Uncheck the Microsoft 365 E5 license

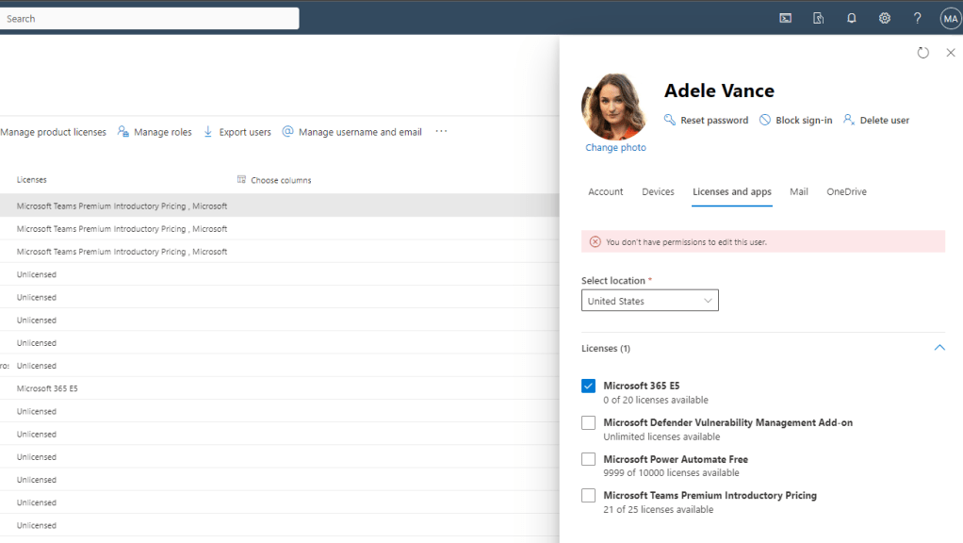(x=588, y=387)
